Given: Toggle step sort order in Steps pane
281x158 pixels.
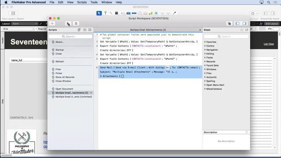Looking at the screenshot, I should click(247, 30).
